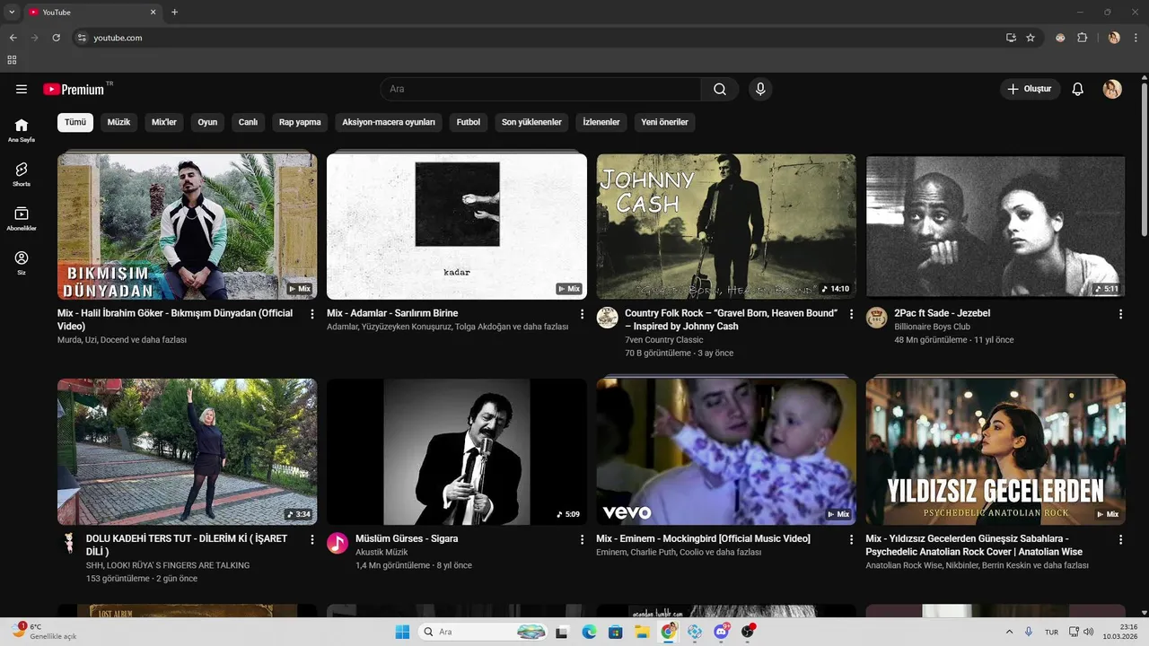Click the Akustik Müzik channel avatar
This screenshot has width=1149, height=646.
(x=338, y=543)
